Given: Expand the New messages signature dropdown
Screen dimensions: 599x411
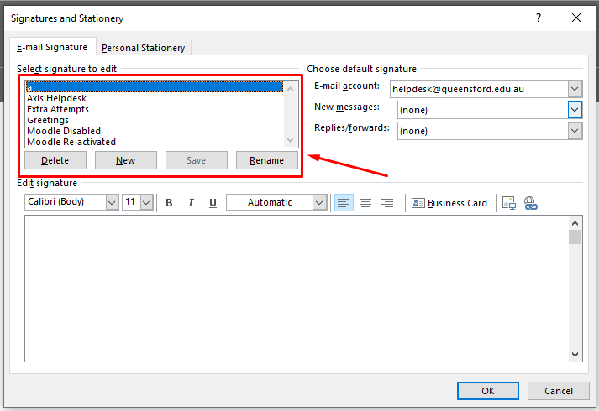Looking at the screenshot, I should pyautogui.click(x=575, y=110).
